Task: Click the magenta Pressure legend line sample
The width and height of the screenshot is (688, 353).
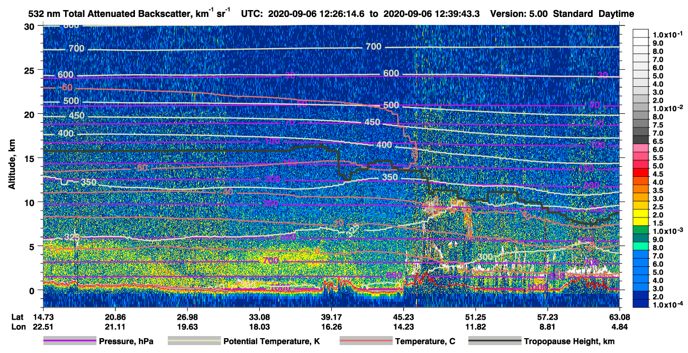Action: [69, 341]
